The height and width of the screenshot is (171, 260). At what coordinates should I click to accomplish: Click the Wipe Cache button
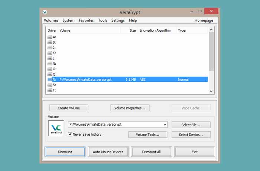(x=191, y=108)
